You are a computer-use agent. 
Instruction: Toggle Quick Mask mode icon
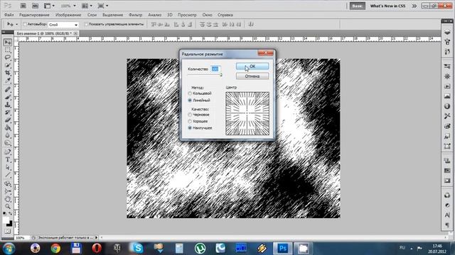(8, 232)
